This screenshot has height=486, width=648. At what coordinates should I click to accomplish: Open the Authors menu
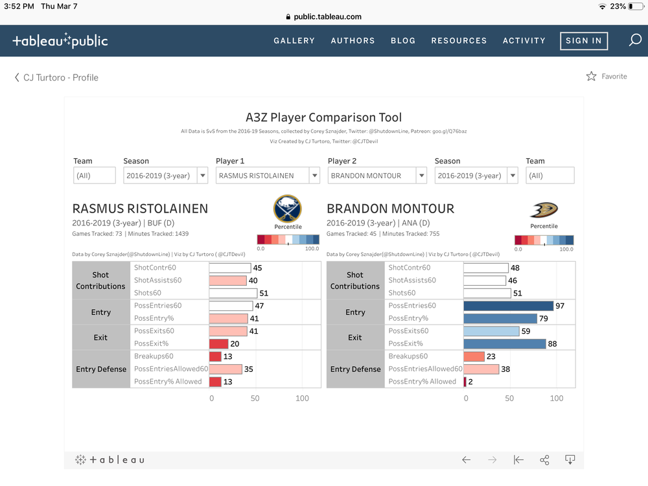click(353, 40)
